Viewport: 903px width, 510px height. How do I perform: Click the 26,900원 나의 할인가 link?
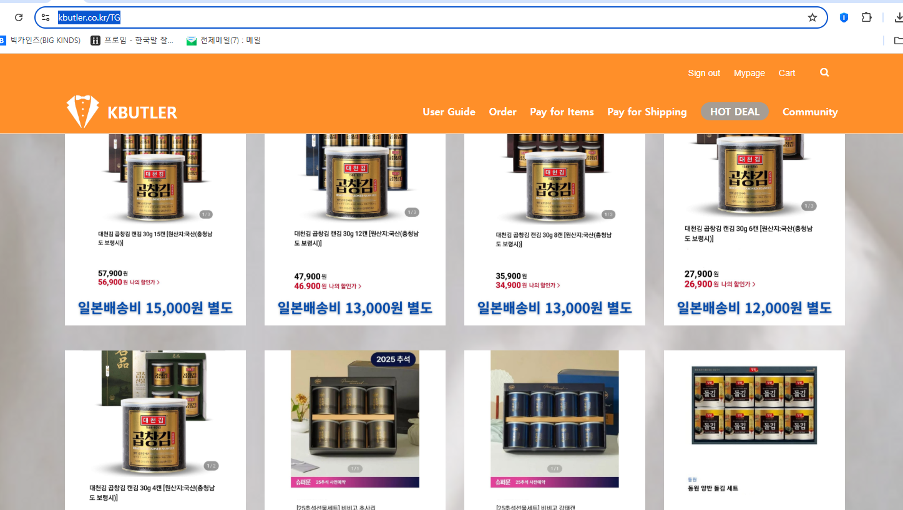tap(720, 284)
